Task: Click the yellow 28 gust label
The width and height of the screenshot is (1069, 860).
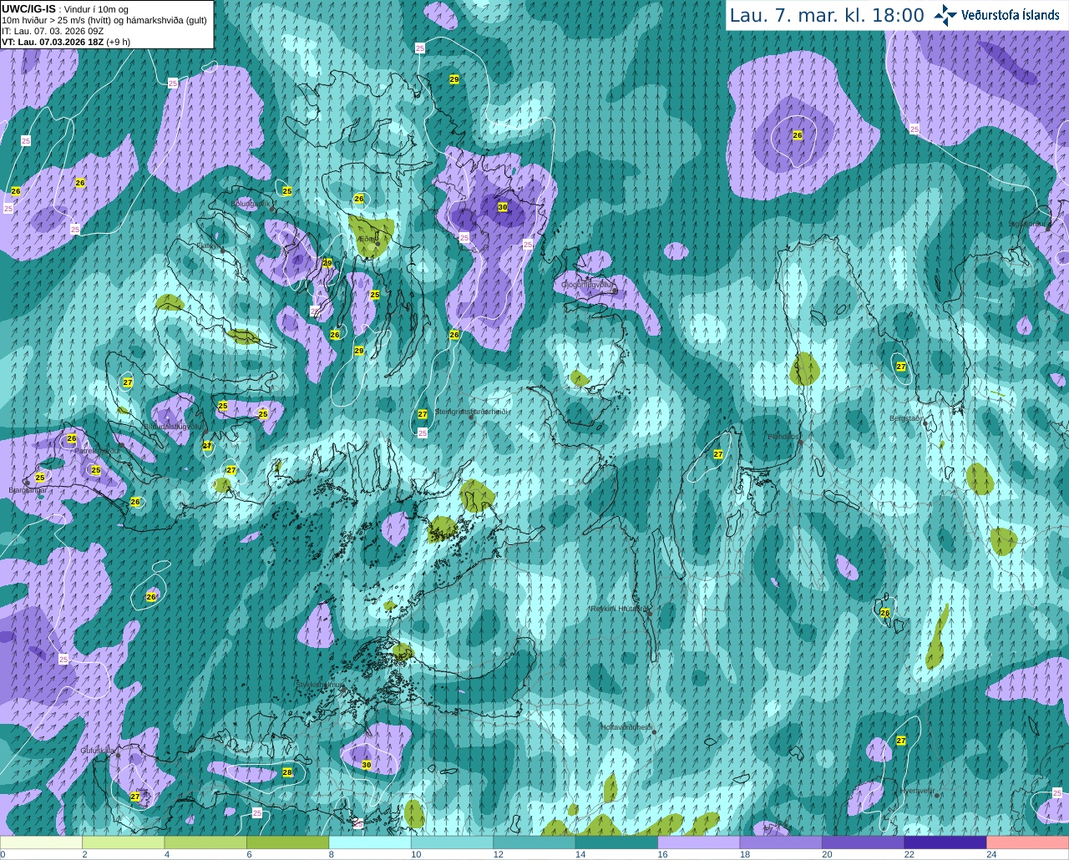Action: [x=287, y=772]
